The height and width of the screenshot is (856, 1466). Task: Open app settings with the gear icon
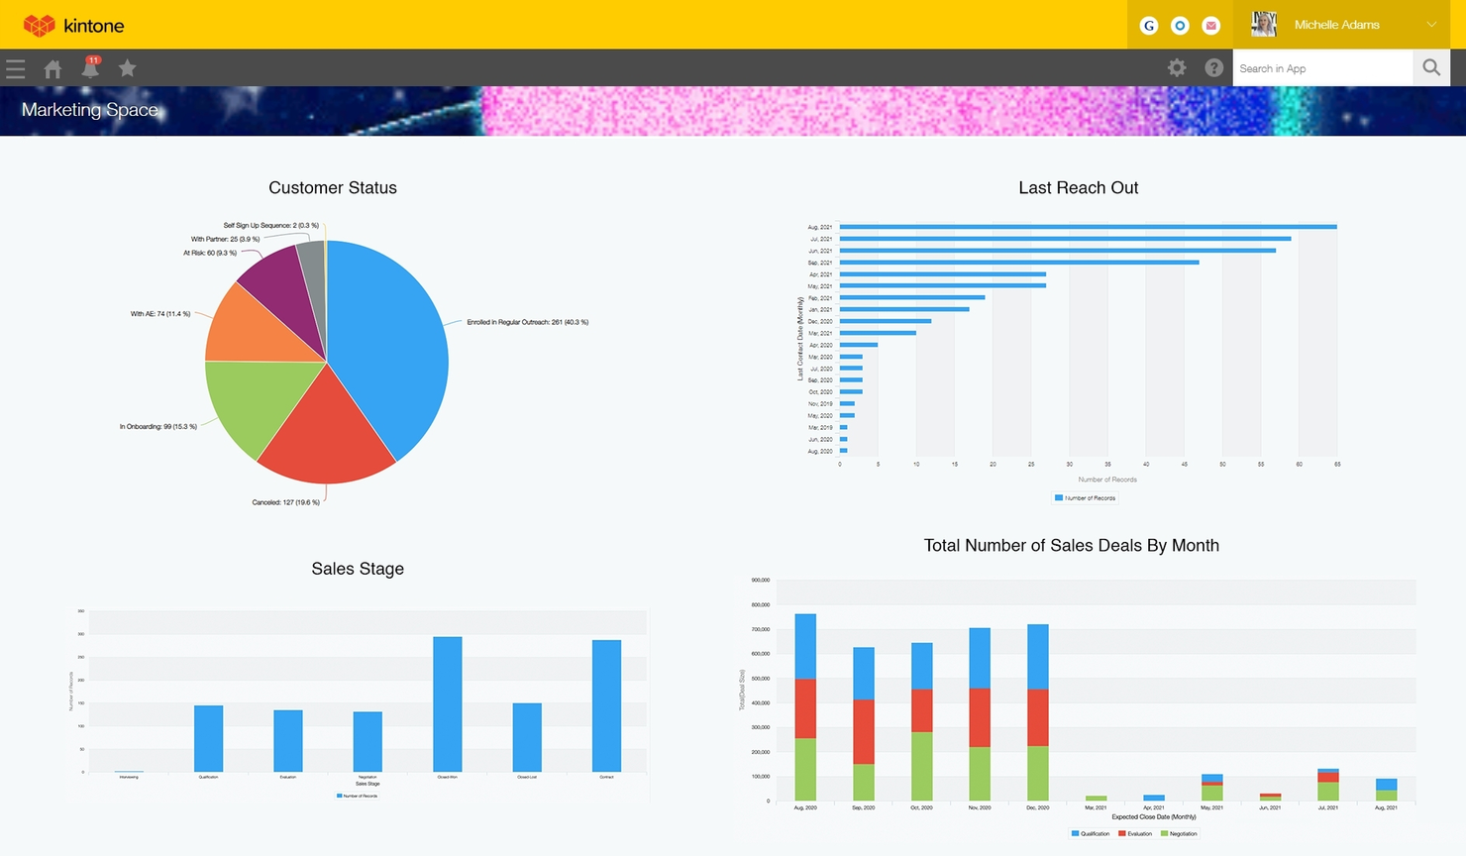[1176, 67]
